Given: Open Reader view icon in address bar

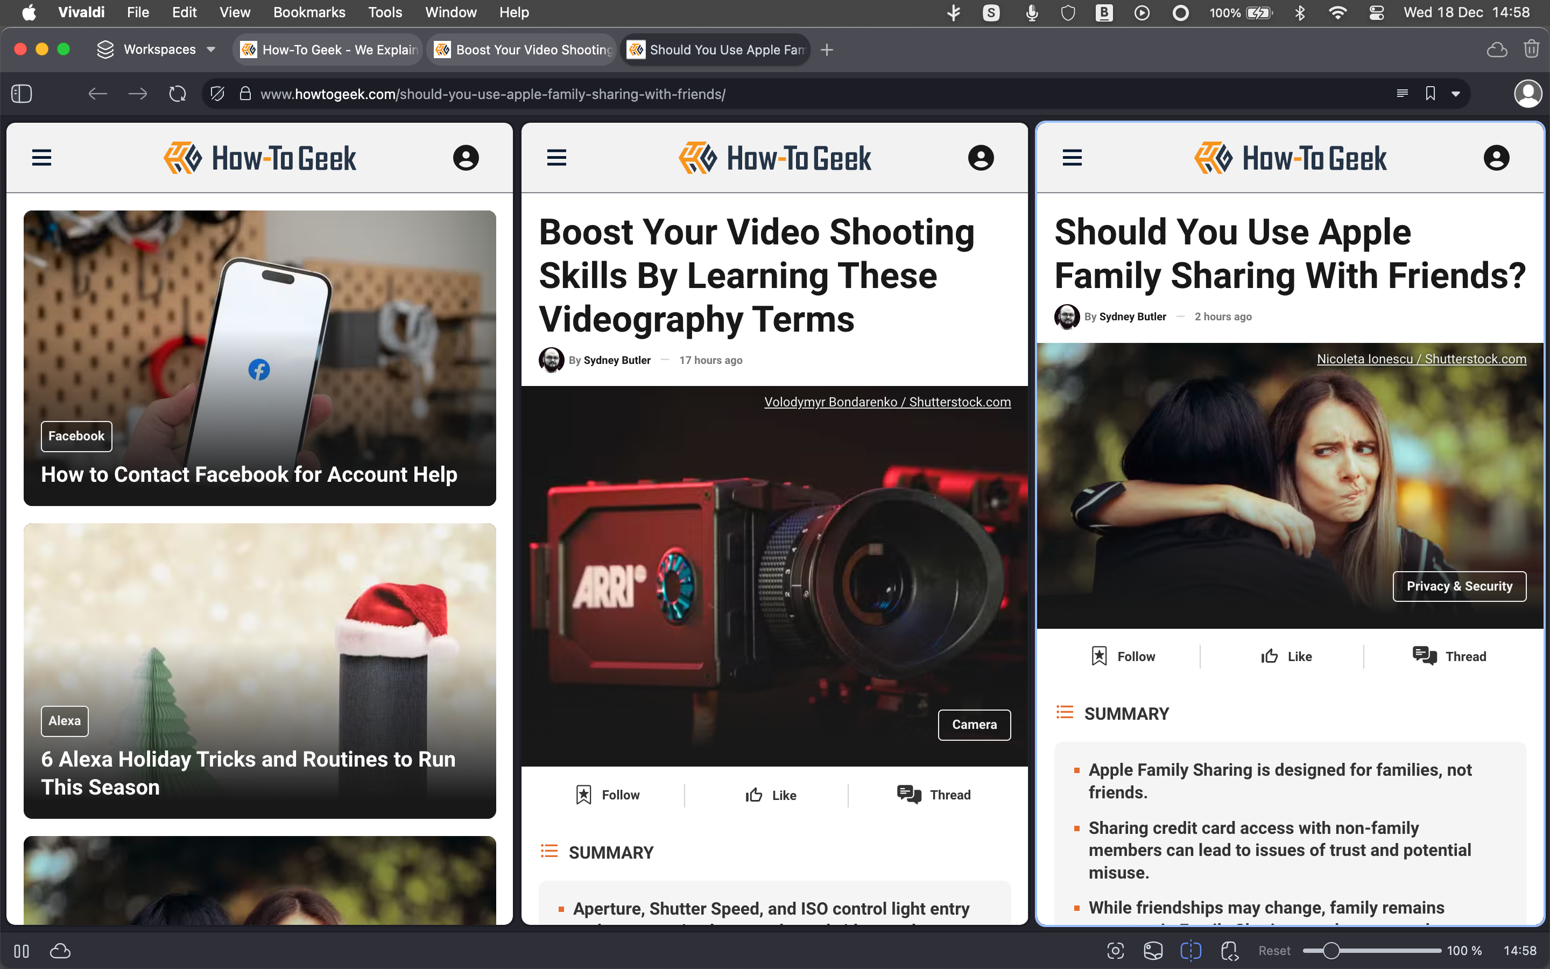Looking at the screenshot, I should point(1402,94).
